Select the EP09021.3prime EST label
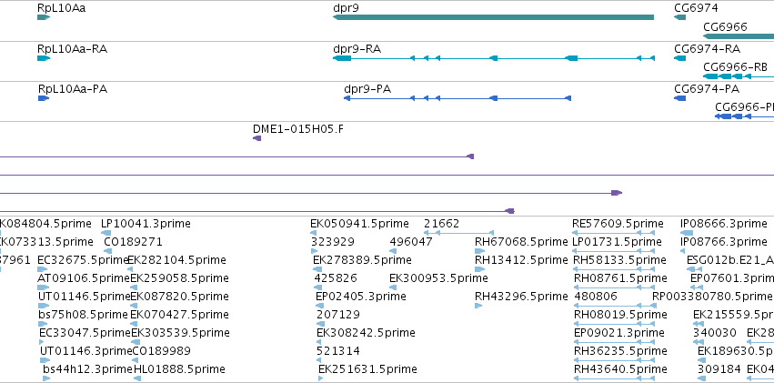 click(619, 333)
